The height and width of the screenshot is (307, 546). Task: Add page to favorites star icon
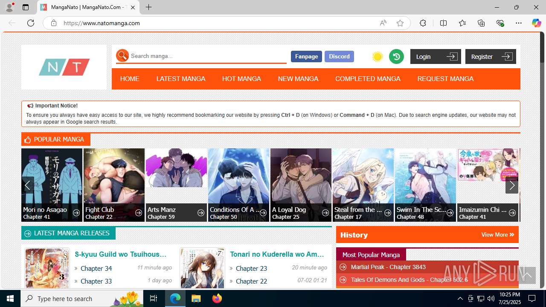pos(400,23)
